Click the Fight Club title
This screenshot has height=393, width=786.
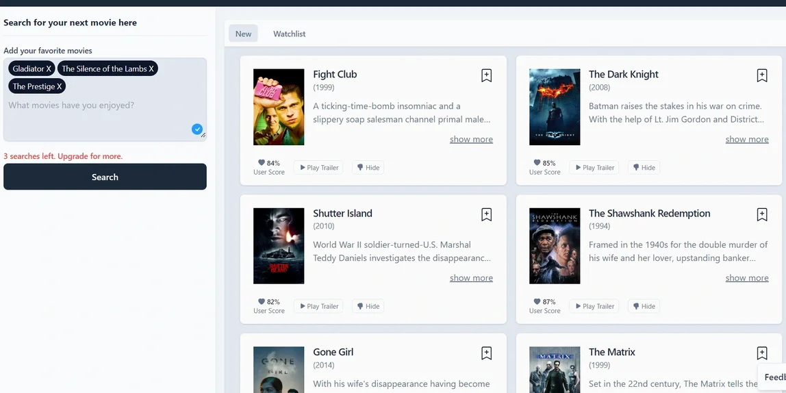pos(335,74)
